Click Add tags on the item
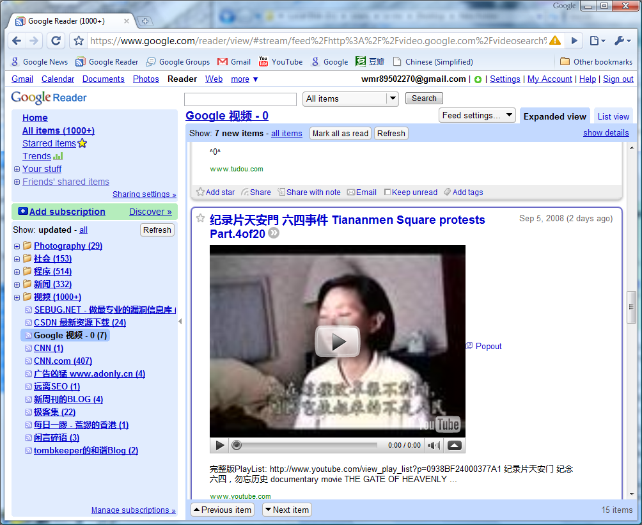Image resolution: width=642 pixels, height=525 pixels. coord(464,192)
